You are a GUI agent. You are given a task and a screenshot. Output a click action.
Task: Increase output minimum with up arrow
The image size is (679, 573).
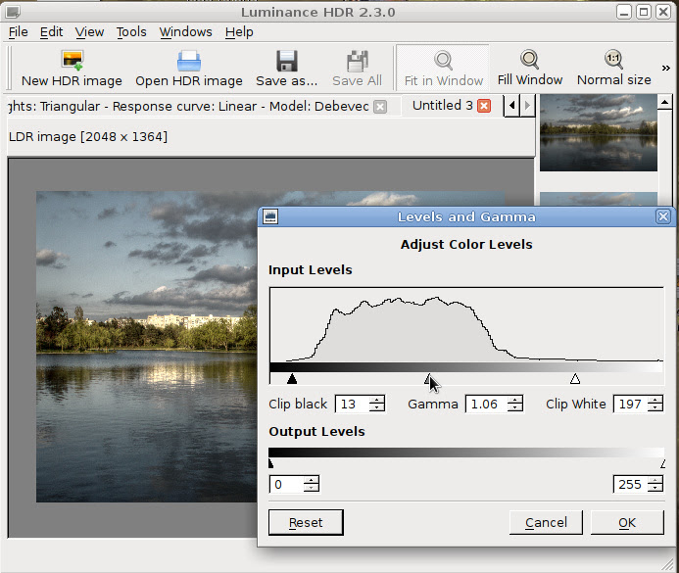[x=311, y=480]
